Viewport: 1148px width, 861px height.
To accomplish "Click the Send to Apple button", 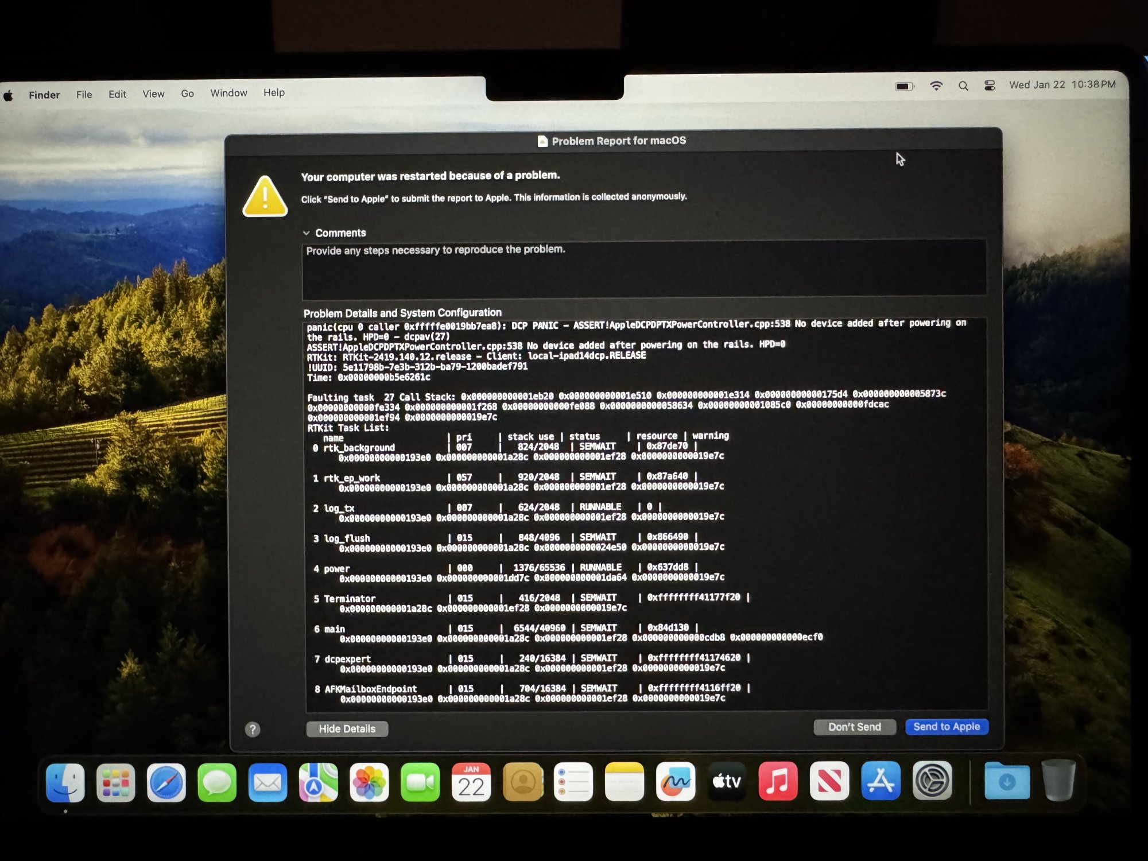I will click(947, 727).
